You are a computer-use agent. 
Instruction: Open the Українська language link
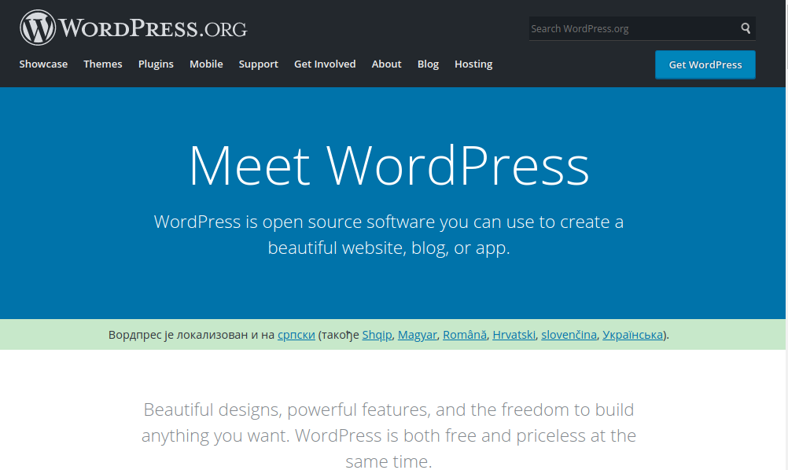point(633,335)
